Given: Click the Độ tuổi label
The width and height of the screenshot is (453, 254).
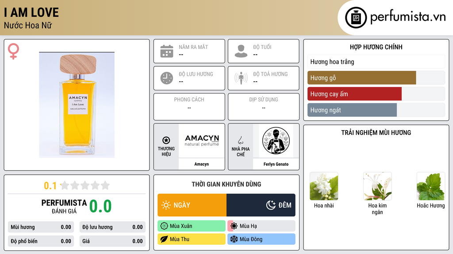Looking at the screenshot, I should click(262, 47).
